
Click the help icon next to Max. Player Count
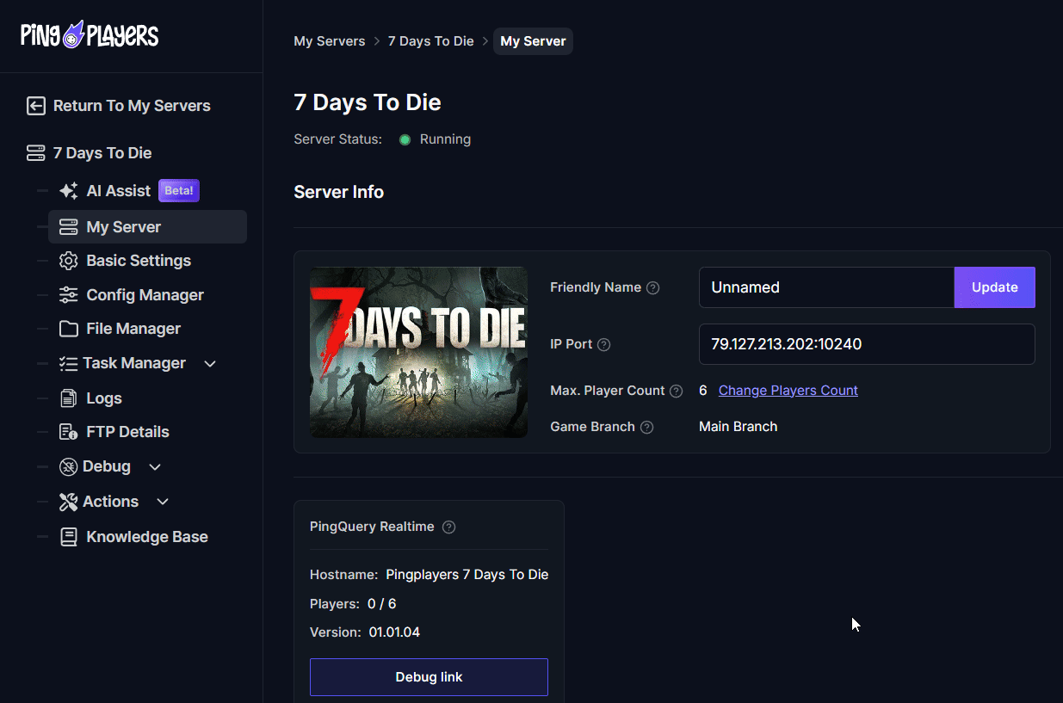click(677, 392)
